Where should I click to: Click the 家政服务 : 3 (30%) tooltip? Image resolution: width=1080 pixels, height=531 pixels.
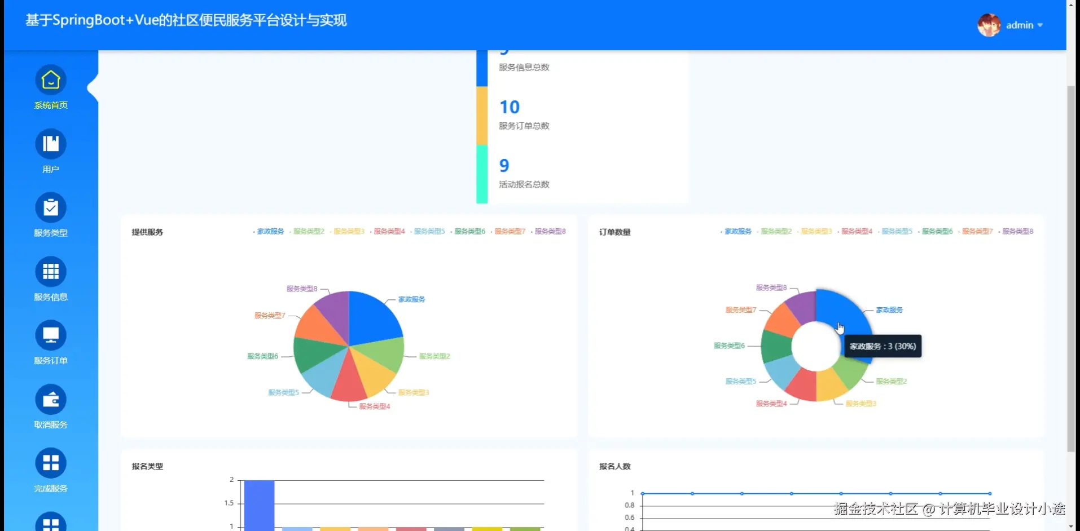click(x=883, y=346)
